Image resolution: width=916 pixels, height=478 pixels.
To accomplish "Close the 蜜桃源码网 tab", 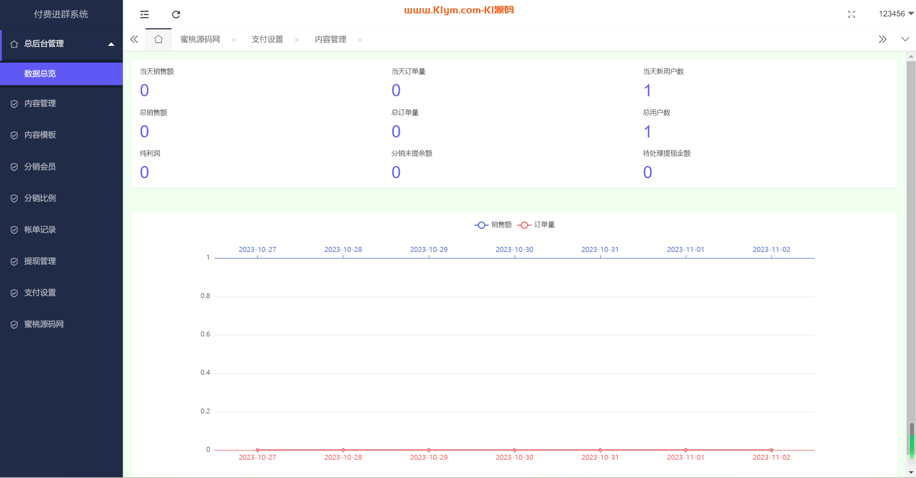I will click(x=233, y=40).
